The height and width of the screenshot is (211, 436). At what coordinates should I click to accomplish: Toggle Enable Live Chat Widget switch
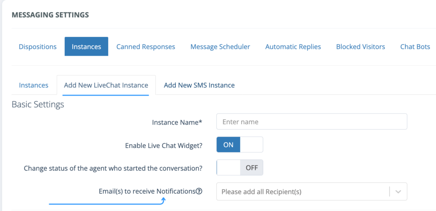click(240, 145)
